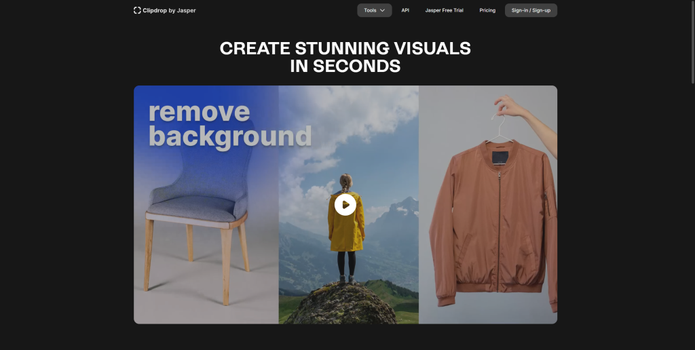Open the Pricing page
This screenshot has height=350, width=695.
tap(487, 10)
